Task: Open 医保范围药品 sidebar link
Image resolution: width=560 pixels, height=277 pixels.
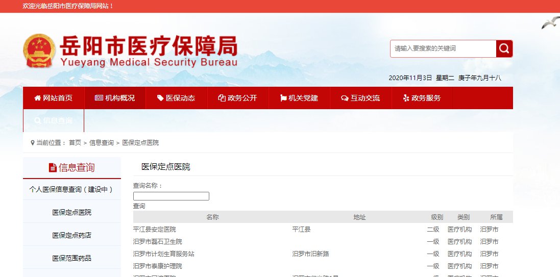Action: (x=71, y=258)
